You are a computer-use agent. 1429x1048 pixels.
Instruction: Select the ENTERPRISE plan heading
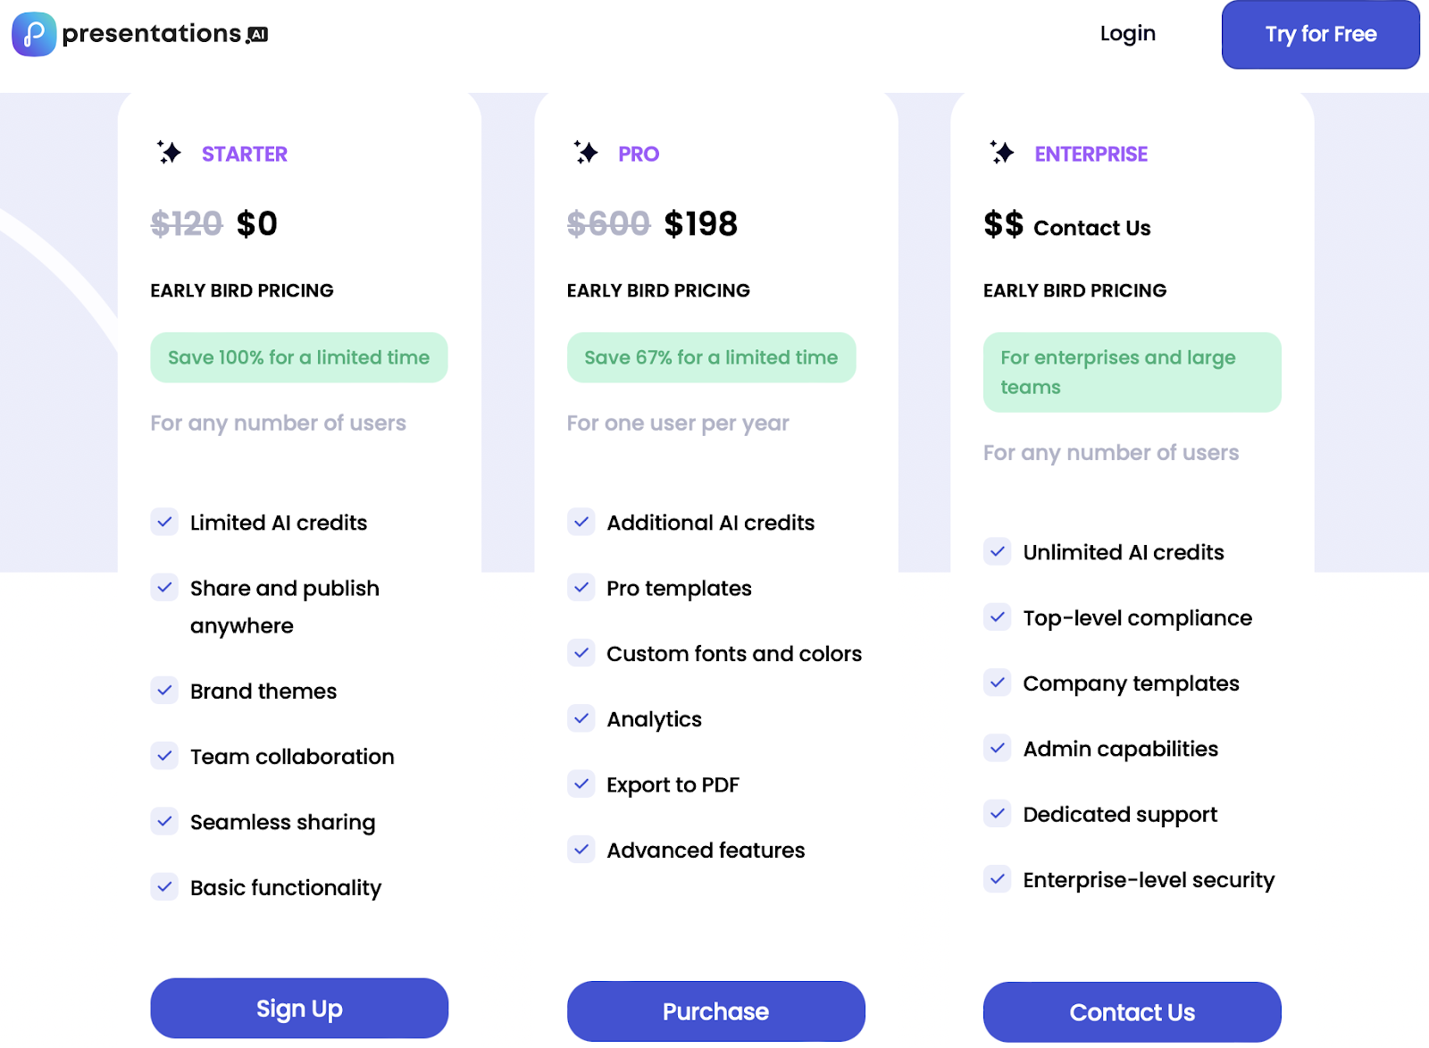pos(1091,154)
